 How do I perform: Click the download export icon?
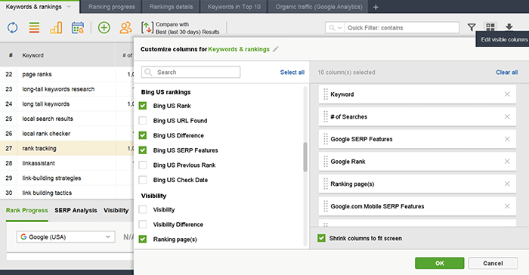pos(509,27)
